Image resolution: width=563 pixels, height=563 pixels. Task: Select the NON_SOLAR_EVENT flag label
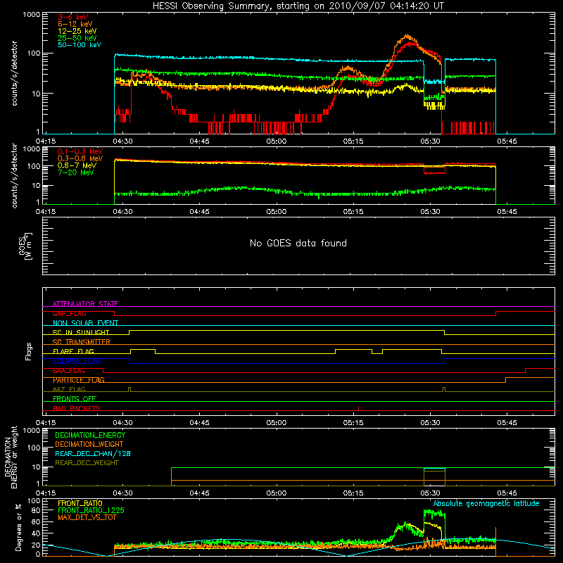(x=85, y=323)
